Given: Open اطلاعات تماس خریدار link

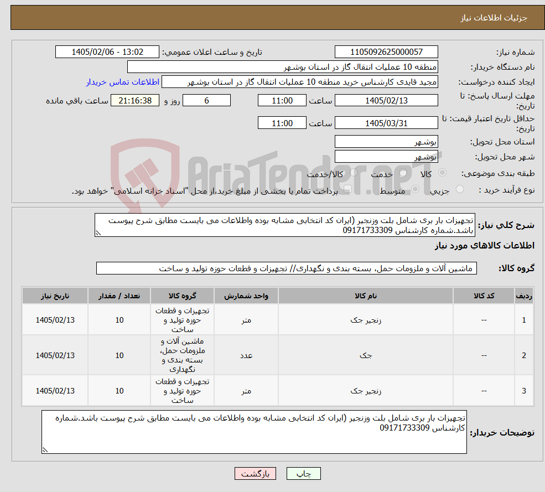Looking at the screenshot, I should pyautogui.click(x=123, y=82).
